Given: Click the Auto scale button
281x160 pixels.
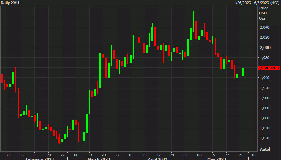Looking at the screenshot, I should [264, 149].
